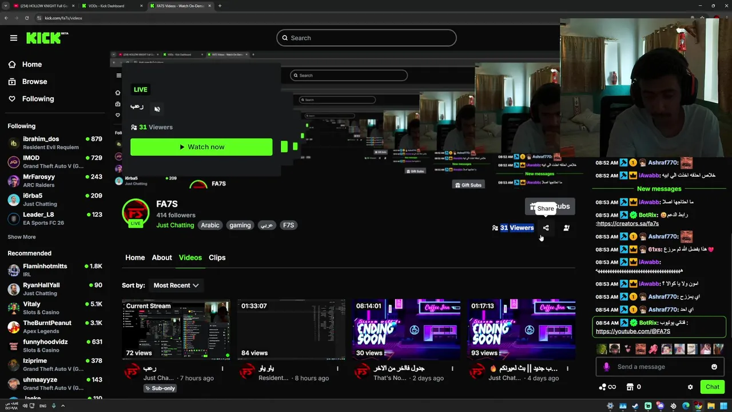Click ibrahim_dos channel avatar in sidebar
The width and height of the screenshot is (732, 412).
14,143
